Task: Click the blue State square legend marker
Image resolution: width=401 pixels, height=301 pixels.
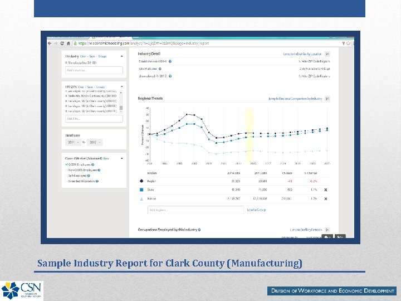Action: click(141, 190)
